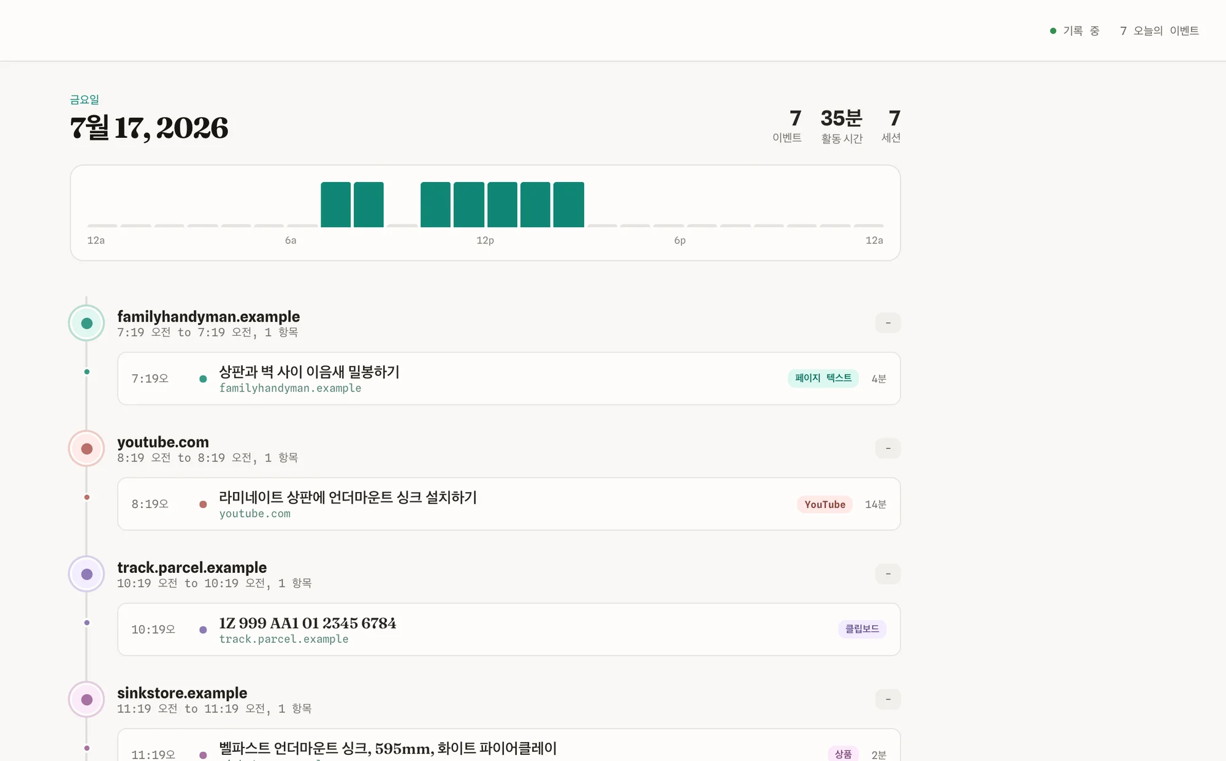Click the 12p label on activity chart
Screen dimensions: 1226x761
point(485,240)
